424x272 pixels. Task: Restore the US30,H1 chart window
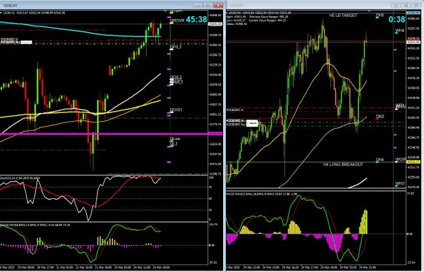208,5
